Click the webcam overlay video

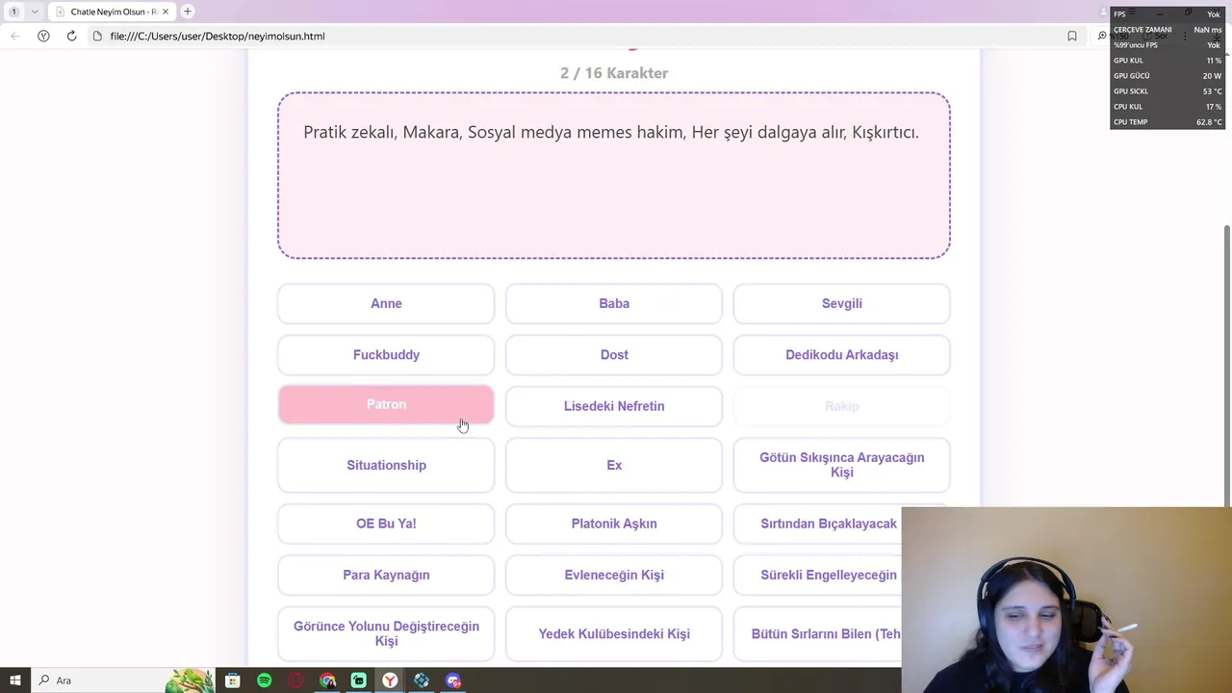point(1066,600)
